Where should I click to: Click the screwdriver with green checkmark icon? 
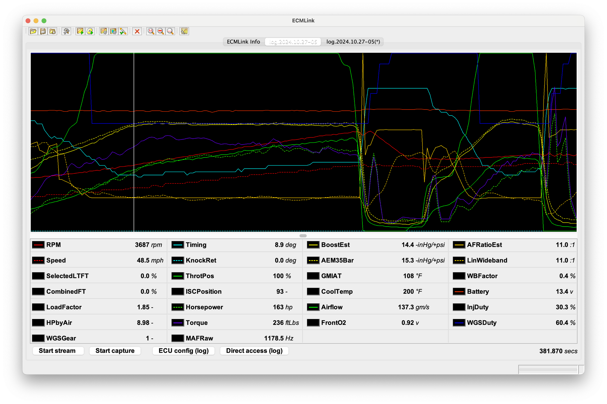[123, 31]
